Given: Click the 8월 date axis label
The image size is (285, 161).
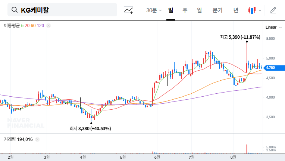Looking at the screenshot, I should click(x=234, y=157).
